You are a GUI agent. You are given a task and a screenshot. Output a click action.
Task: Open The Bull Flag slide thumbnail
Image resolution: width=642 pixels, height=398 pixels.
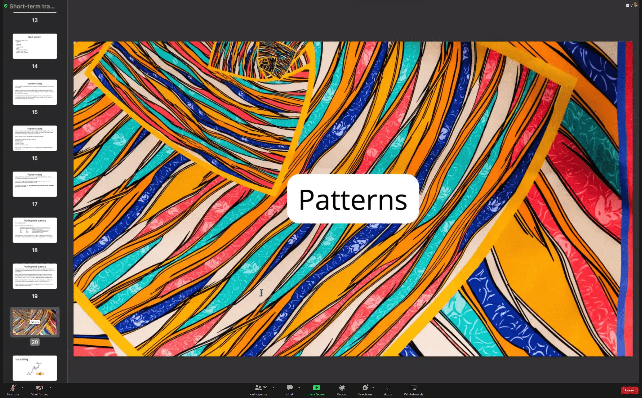click(35, 368)
